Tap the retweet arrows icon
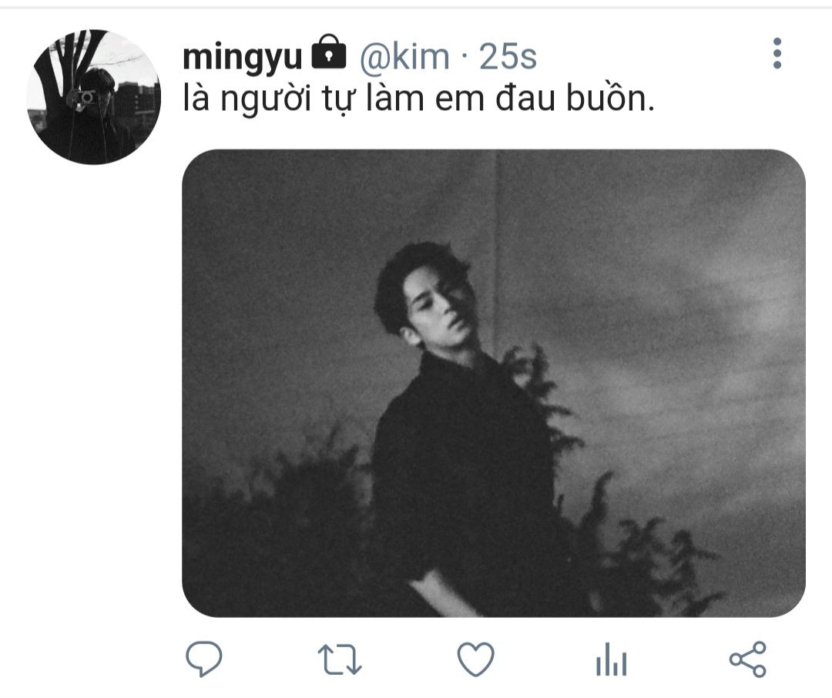 pos(340,659)
